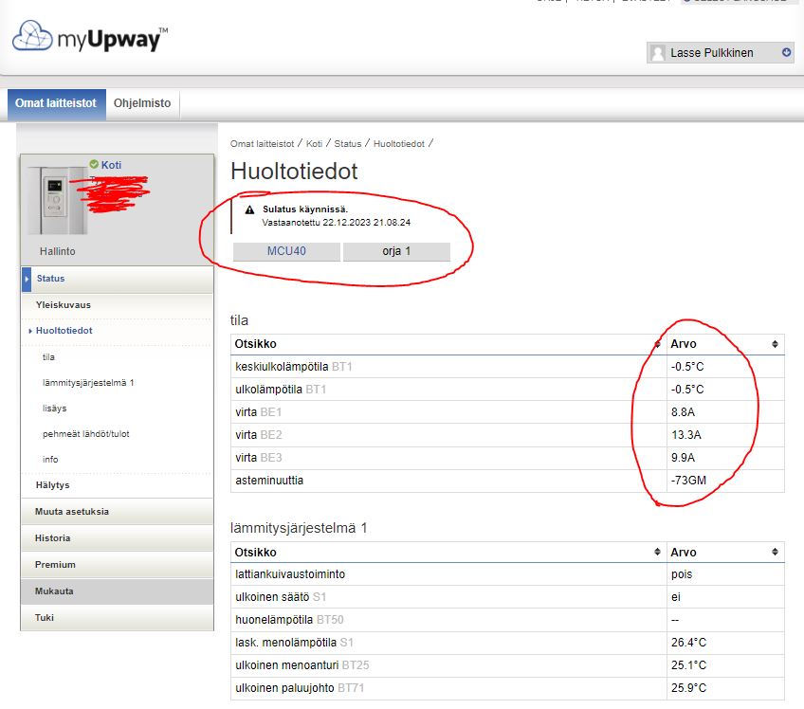Click the heat pump device thumbnail
Screen dimensions: 804x709
tap(55, 200)
